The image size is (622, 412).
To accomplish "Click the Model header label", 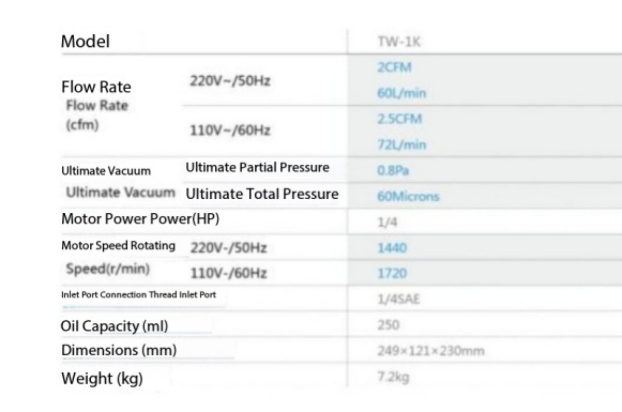I will pyautogui.click(x=86, y=42).
